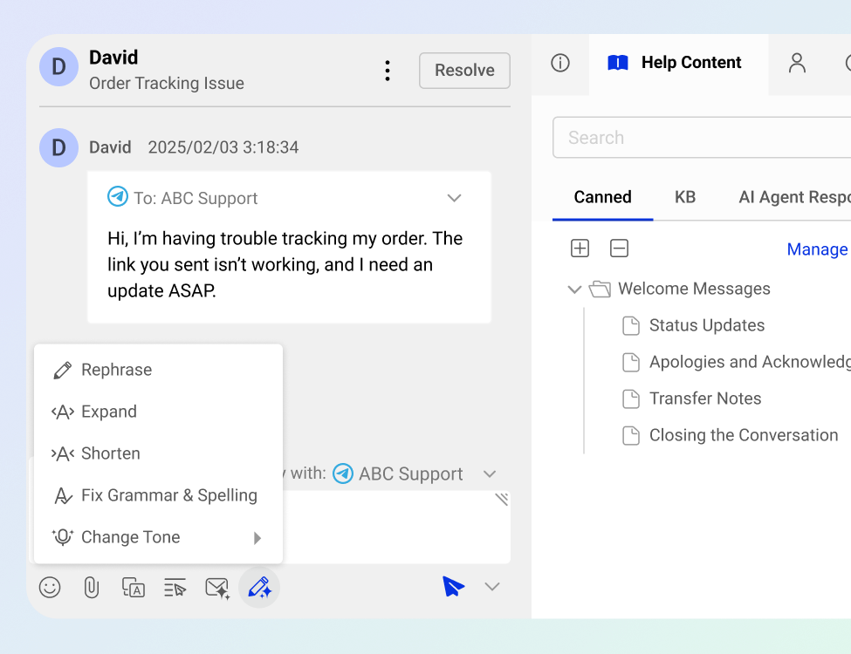Send message with blue arrow icon
The image size is (851, 654).
click(x=453, y=586)
